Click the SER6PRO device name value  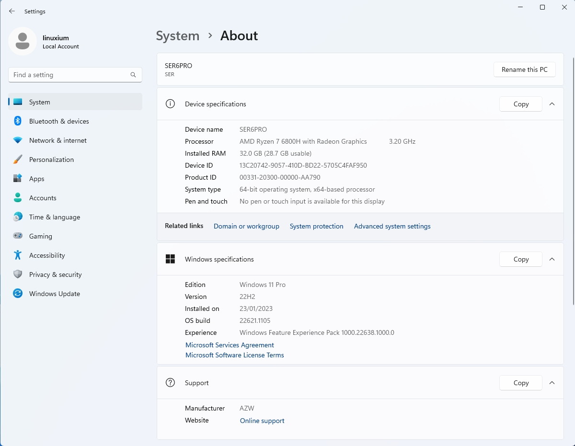click(253, 129)
